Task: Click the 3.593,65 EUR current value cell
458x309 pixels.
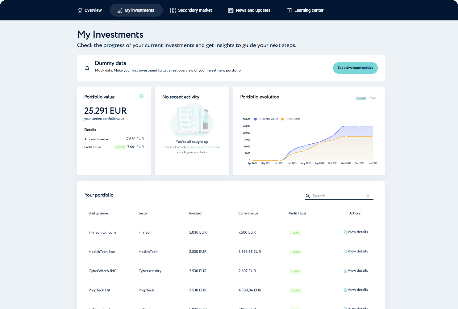Action: point(250,252)
